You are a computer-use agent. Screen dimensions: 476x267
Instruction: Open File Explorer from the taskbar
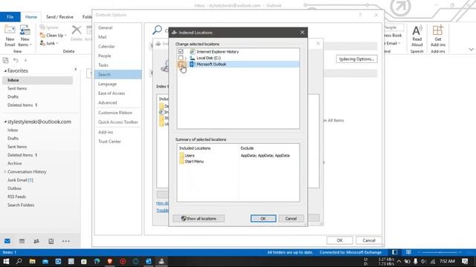pyautogui.click(x=32, y=261)
